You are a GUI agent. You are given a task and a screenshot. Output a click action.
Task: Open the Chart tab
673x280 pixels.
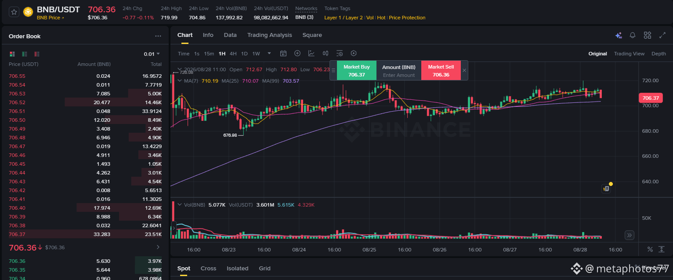(x=185, y=35)
